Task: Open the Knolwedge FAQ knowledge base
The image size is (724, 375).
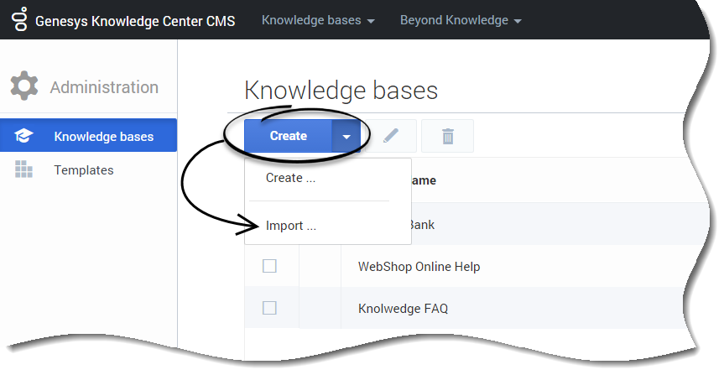Action: (403, 309)
